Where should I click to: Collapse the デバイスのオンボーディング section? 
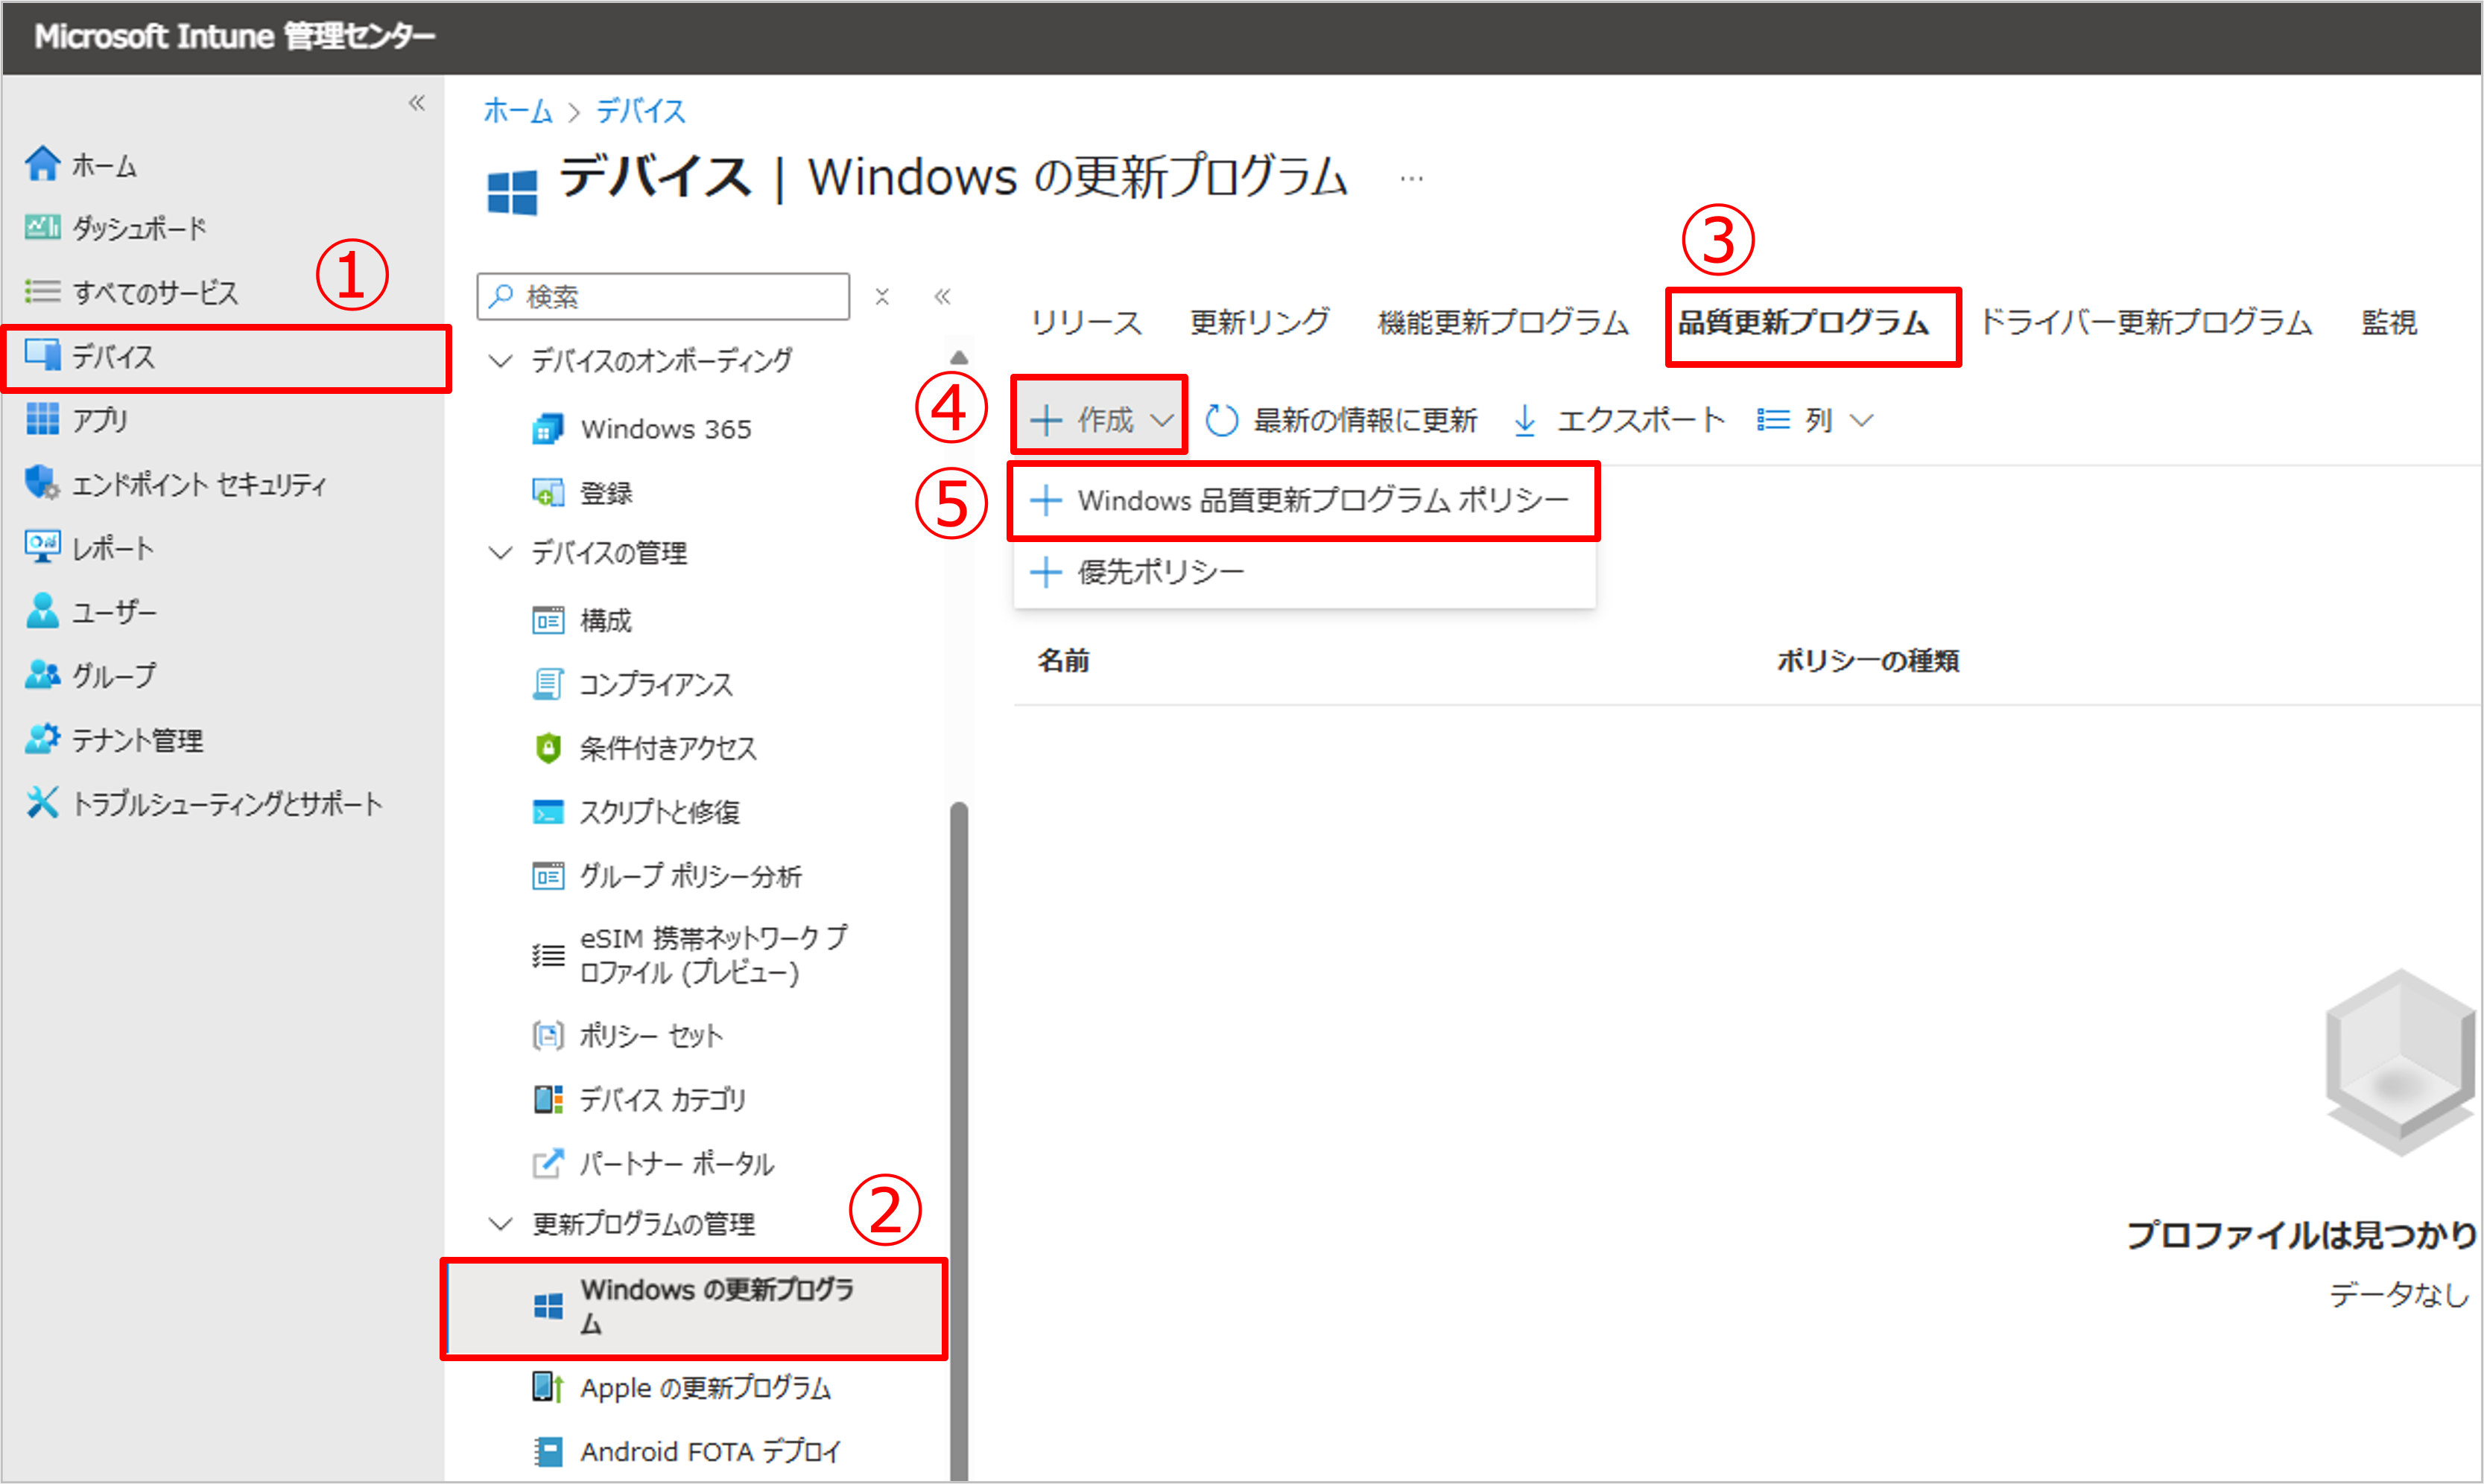[x=500, y=360]
